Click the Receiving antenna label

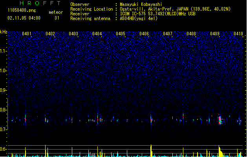click(90, 18)
